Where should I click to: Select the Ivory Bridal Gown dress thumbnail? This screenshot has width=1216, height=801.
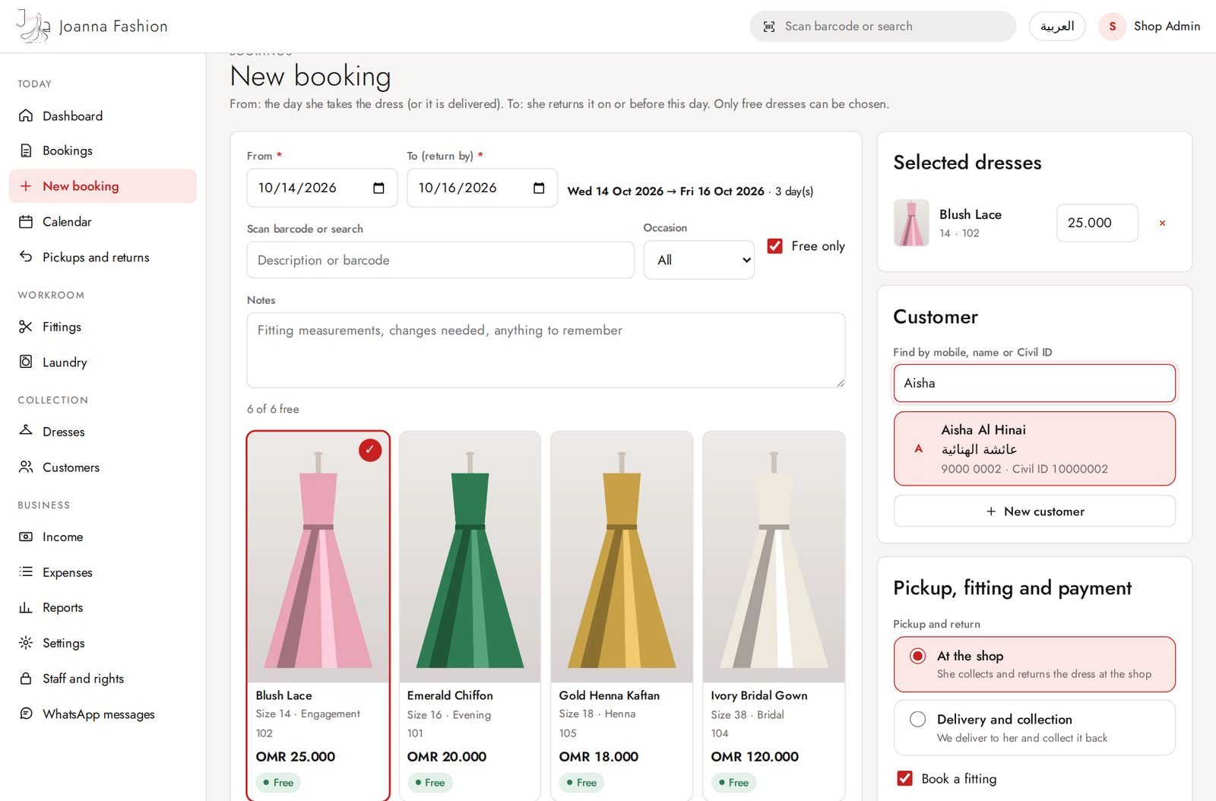coord(774,557)
